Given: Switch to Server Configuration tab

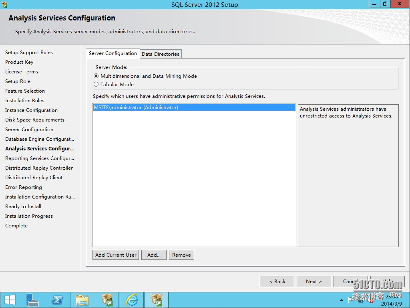Looking at the screenshot, I should click(x=113, y=53).
